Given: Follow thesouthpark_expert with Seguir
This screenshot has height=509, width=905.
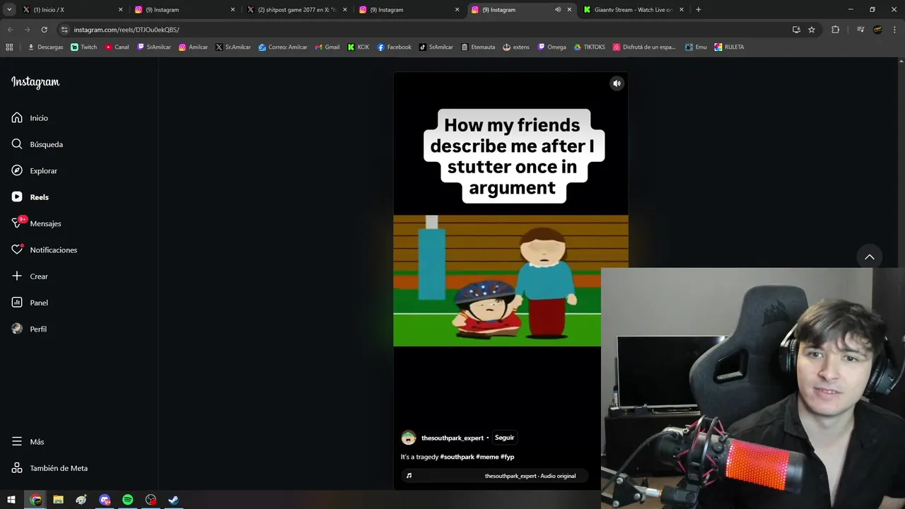Looking at the screenshot, I should click(x=504, y=438).
